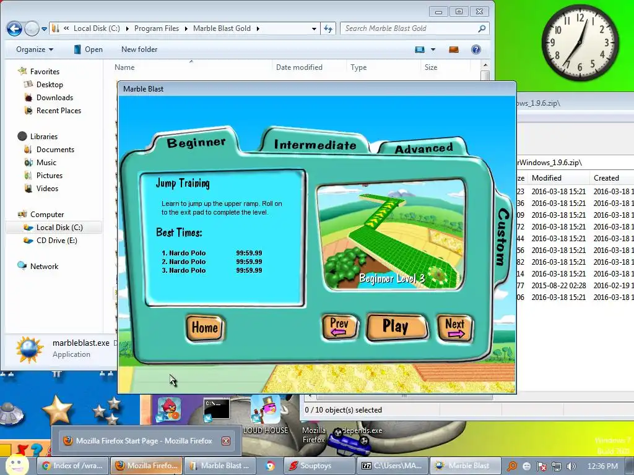Screen dimensions: 634x475
Task: Open Desktop in navigation pane
Action: click(50, 84)
